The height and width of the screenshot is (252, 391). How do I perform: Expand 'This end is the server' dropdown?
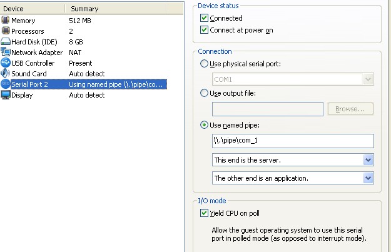pyautogui.click(x=368, y=160)
